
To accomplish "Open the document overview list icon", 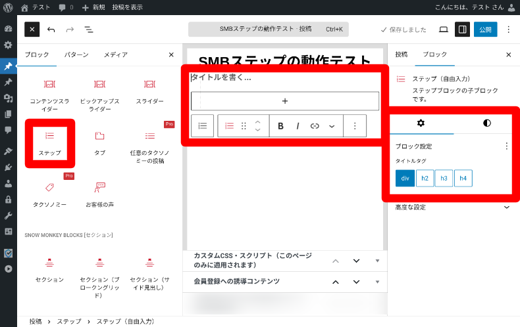I will [x=88, y=30].
